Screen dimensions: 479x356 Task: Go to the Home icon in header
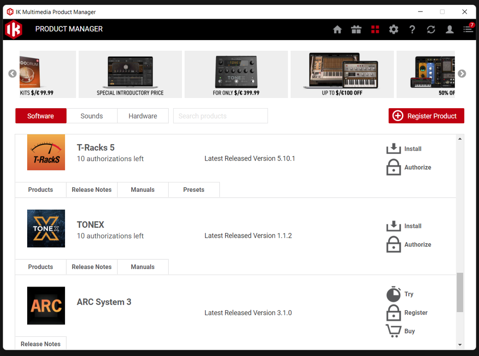point(337,30)
